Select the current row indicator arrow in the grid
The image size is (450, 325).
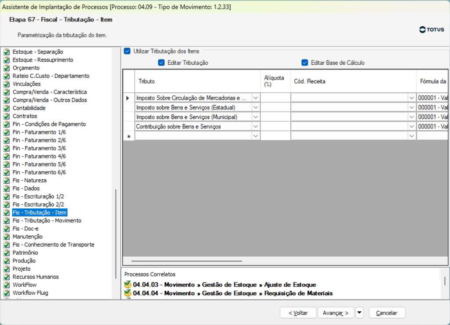(128, 98)
